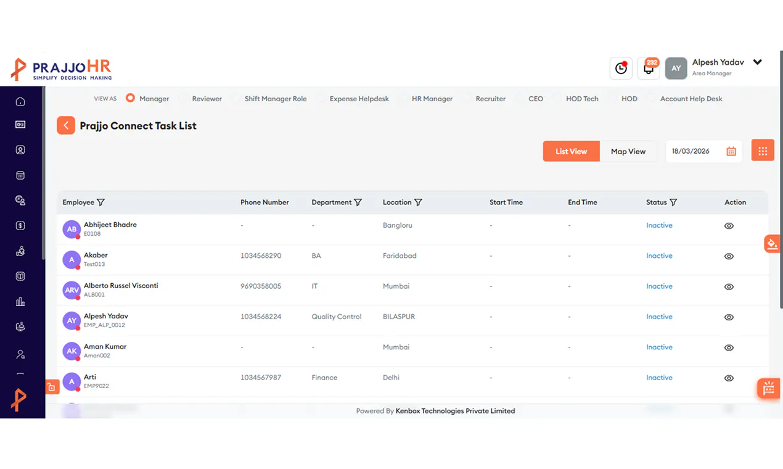Click the BILASPUR location cell
783x469 pixels.
[x=399, y=317]
